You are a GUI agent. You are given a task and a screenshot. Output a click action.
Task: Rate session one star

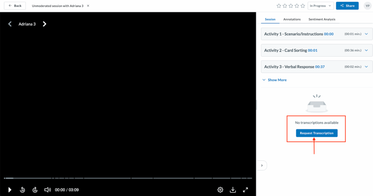[x=279, y=6]
